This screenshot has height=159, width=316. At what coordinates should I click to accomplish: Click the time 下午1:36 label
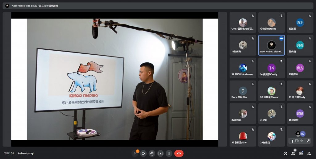point(9,153)
